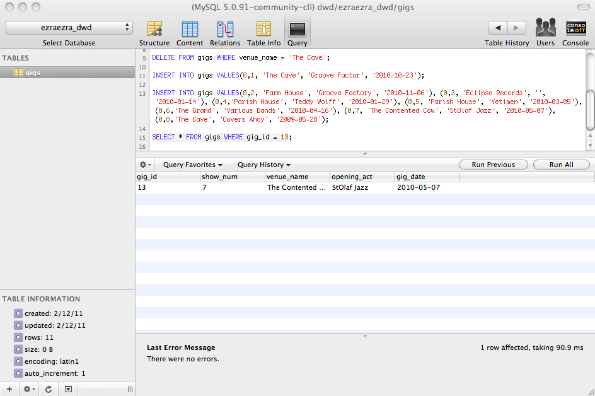Open Query Favorites menu
The height and width of the screenshot is (396, 595).
pos(193,165)
